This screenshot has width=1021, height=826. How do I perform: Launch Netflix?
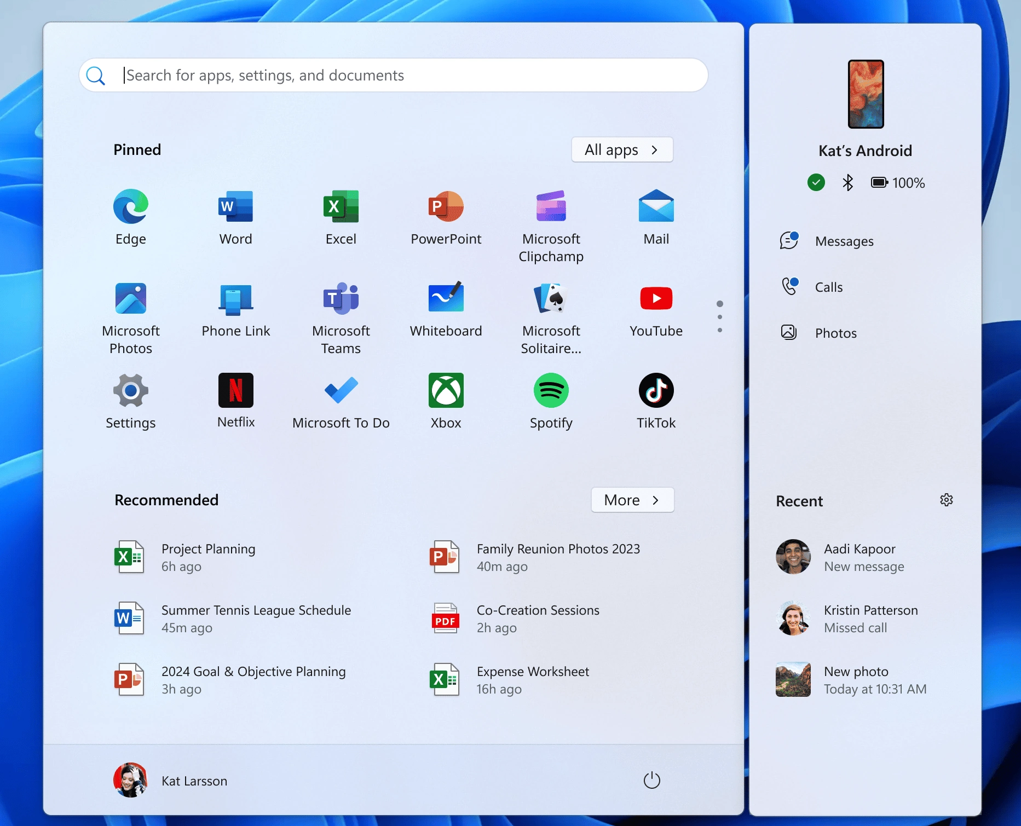tap(236, 401)
